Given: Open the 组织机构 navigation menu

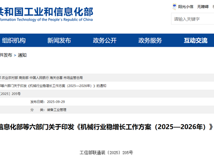Looking at the screenshot, I should coord(14,40).
